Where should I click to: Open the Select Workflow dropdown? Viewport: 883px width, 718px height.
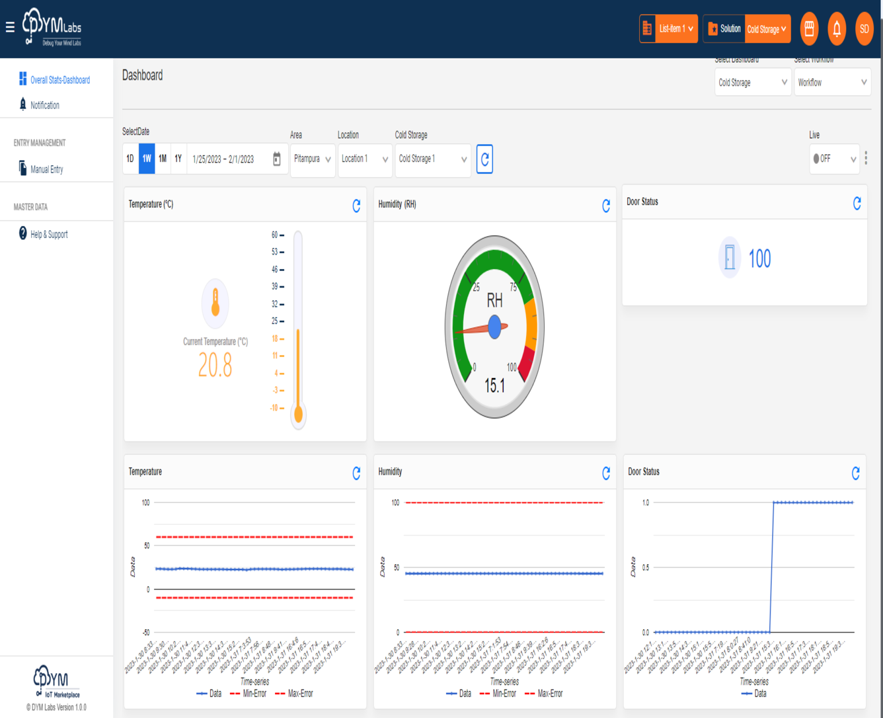(x=832, y=83)
